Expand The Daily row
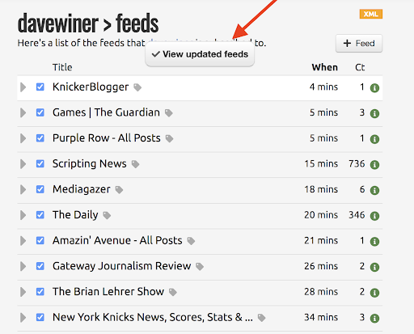The width and height of the screenshot is (414, 334). tap(23, 215)
